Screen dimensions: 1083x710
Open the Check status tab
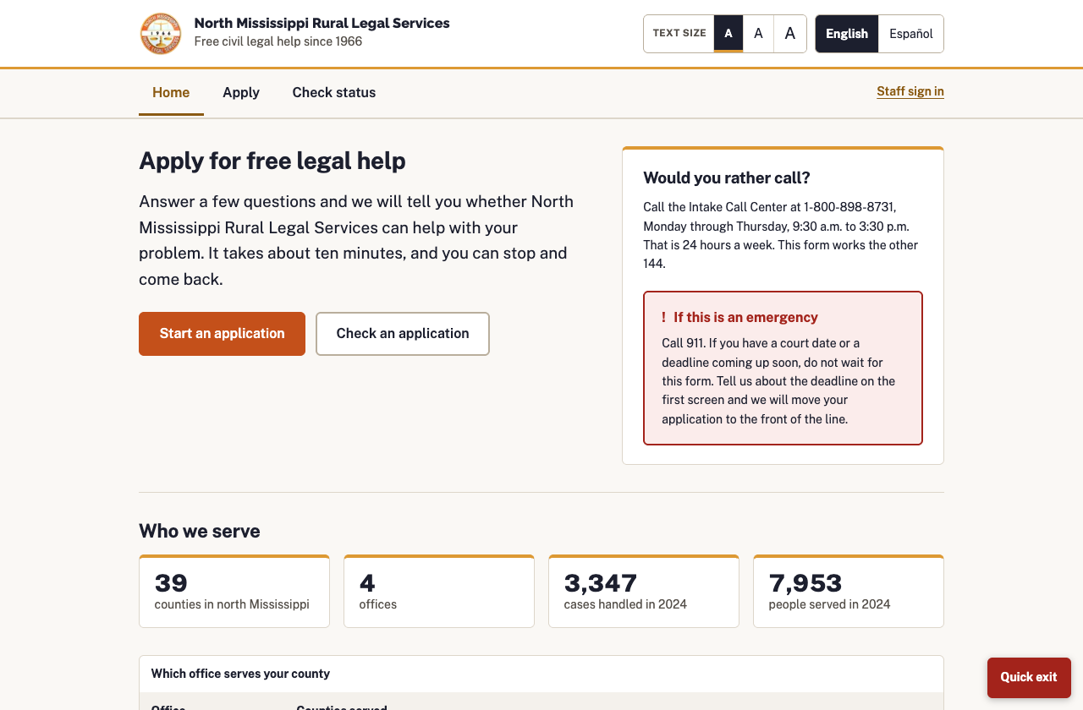point(334,93)
